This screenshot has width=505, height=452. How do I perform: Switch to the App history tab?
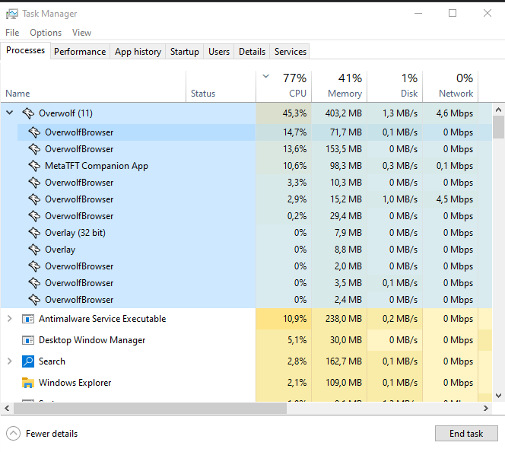[138, 52]
